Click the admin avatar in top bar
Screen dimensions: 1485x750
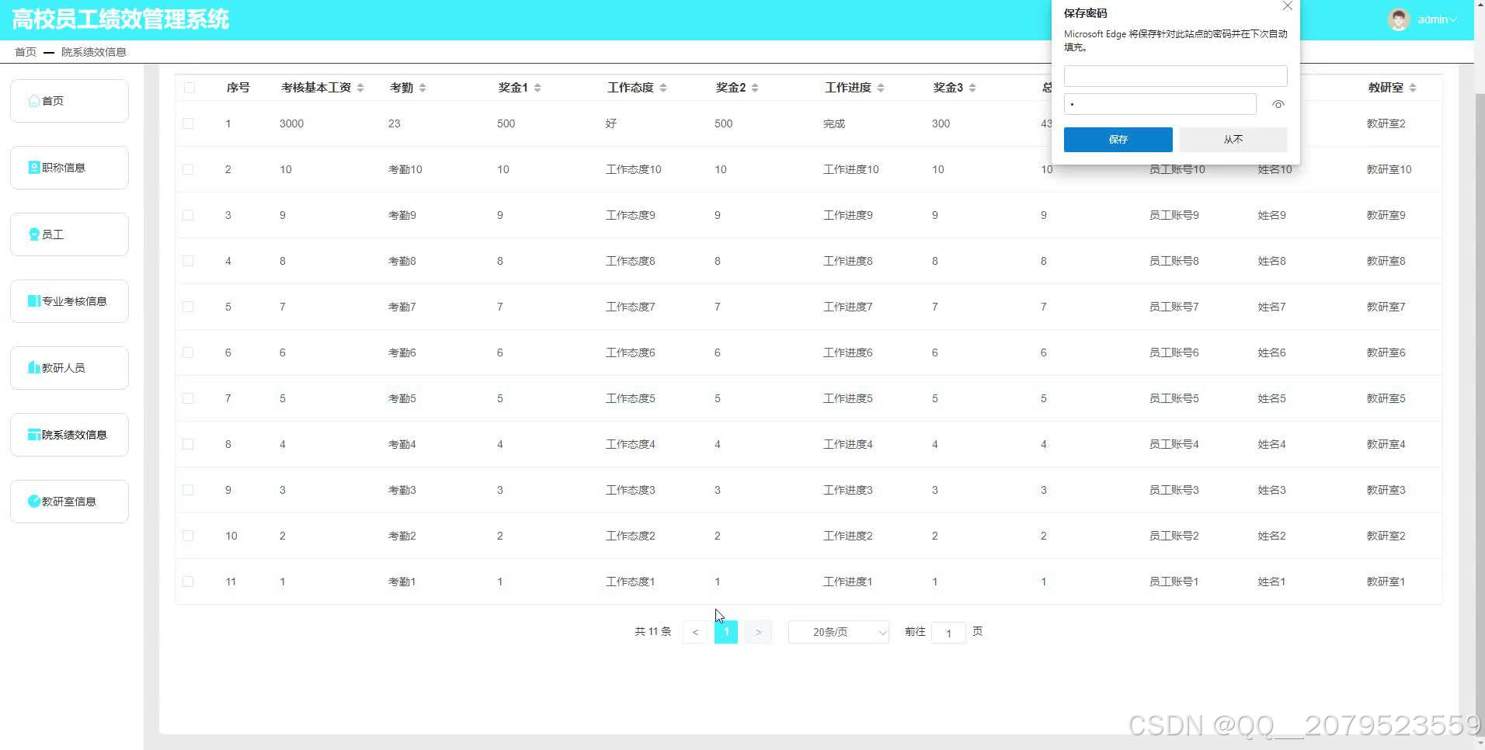tap(1397, 19)
